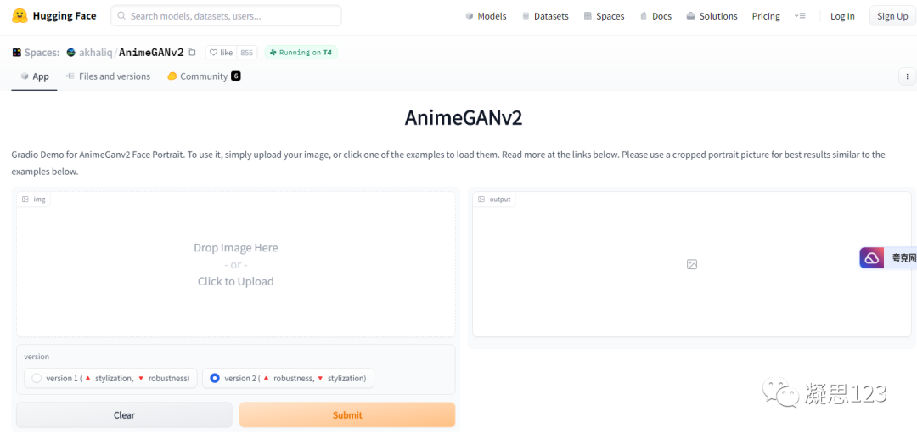Open the additional navigation menu icon
This screenshot has width=917, height=434.
coord(800,16)
